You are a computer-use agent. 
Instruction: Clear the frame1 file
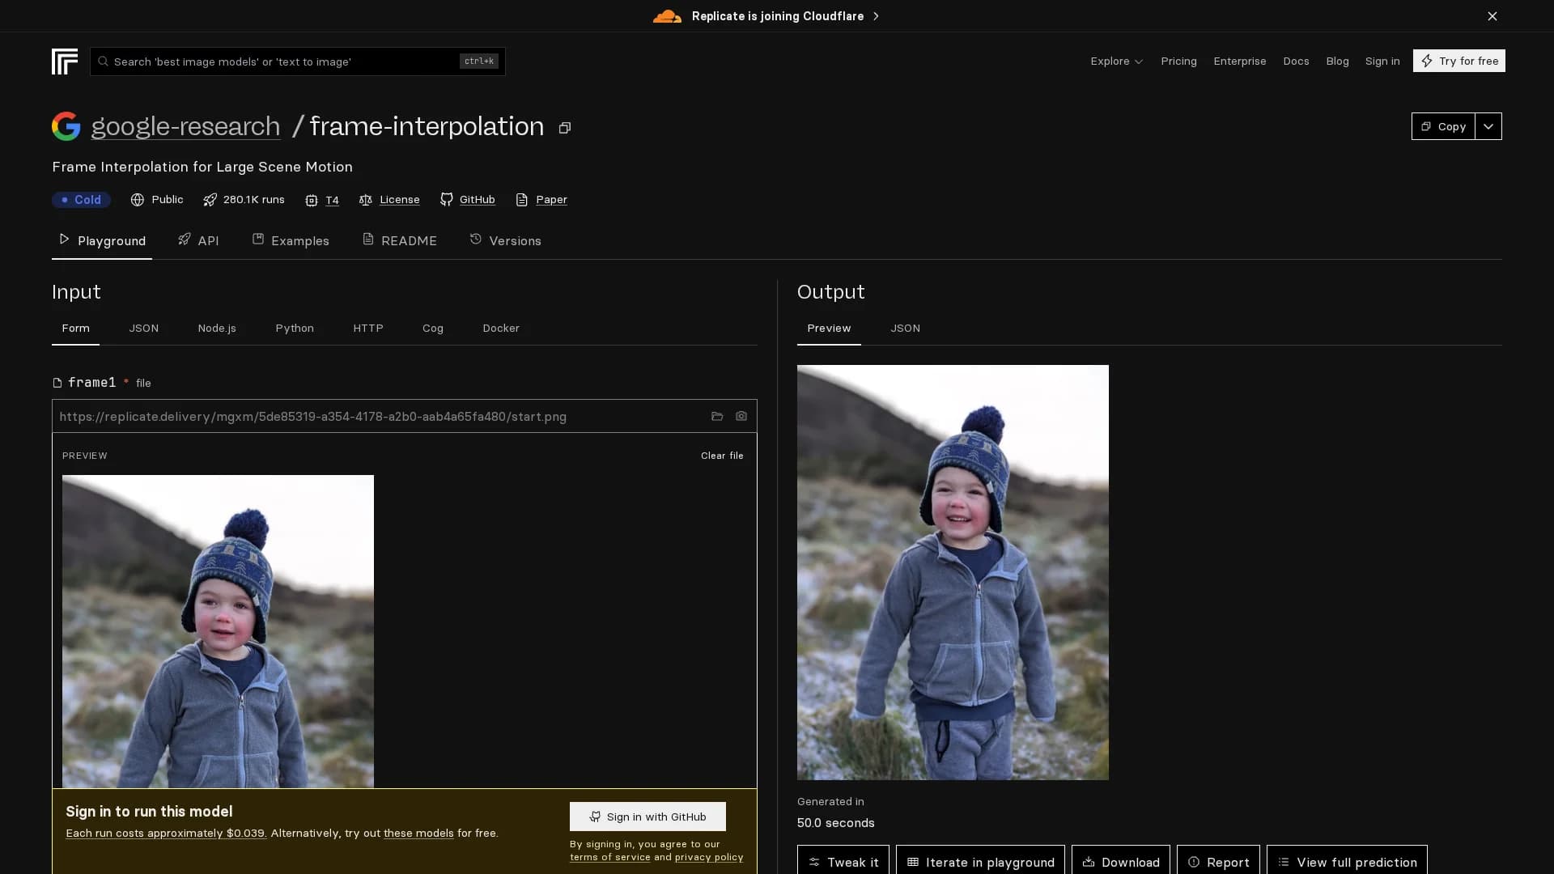722,456
